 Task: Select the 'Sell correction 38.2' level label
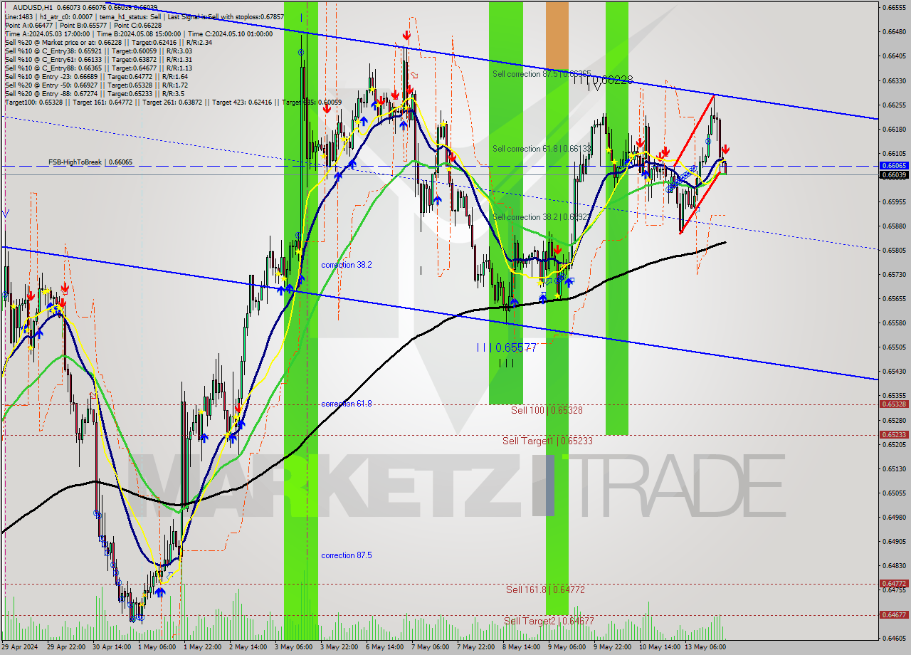540,217
